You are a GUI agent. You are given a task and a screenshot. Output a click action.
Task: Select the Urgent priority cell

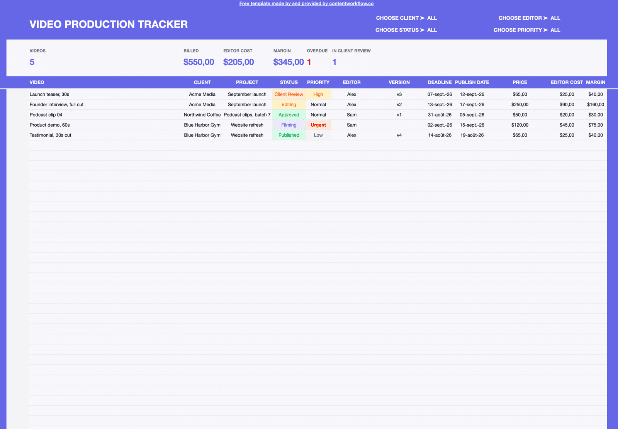pyautogui.click(x=318, y=125)
